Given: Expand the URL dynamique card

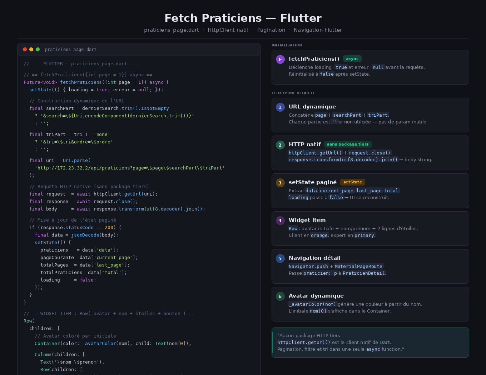Looking at the screenshot, I should (x=370, y=115).
